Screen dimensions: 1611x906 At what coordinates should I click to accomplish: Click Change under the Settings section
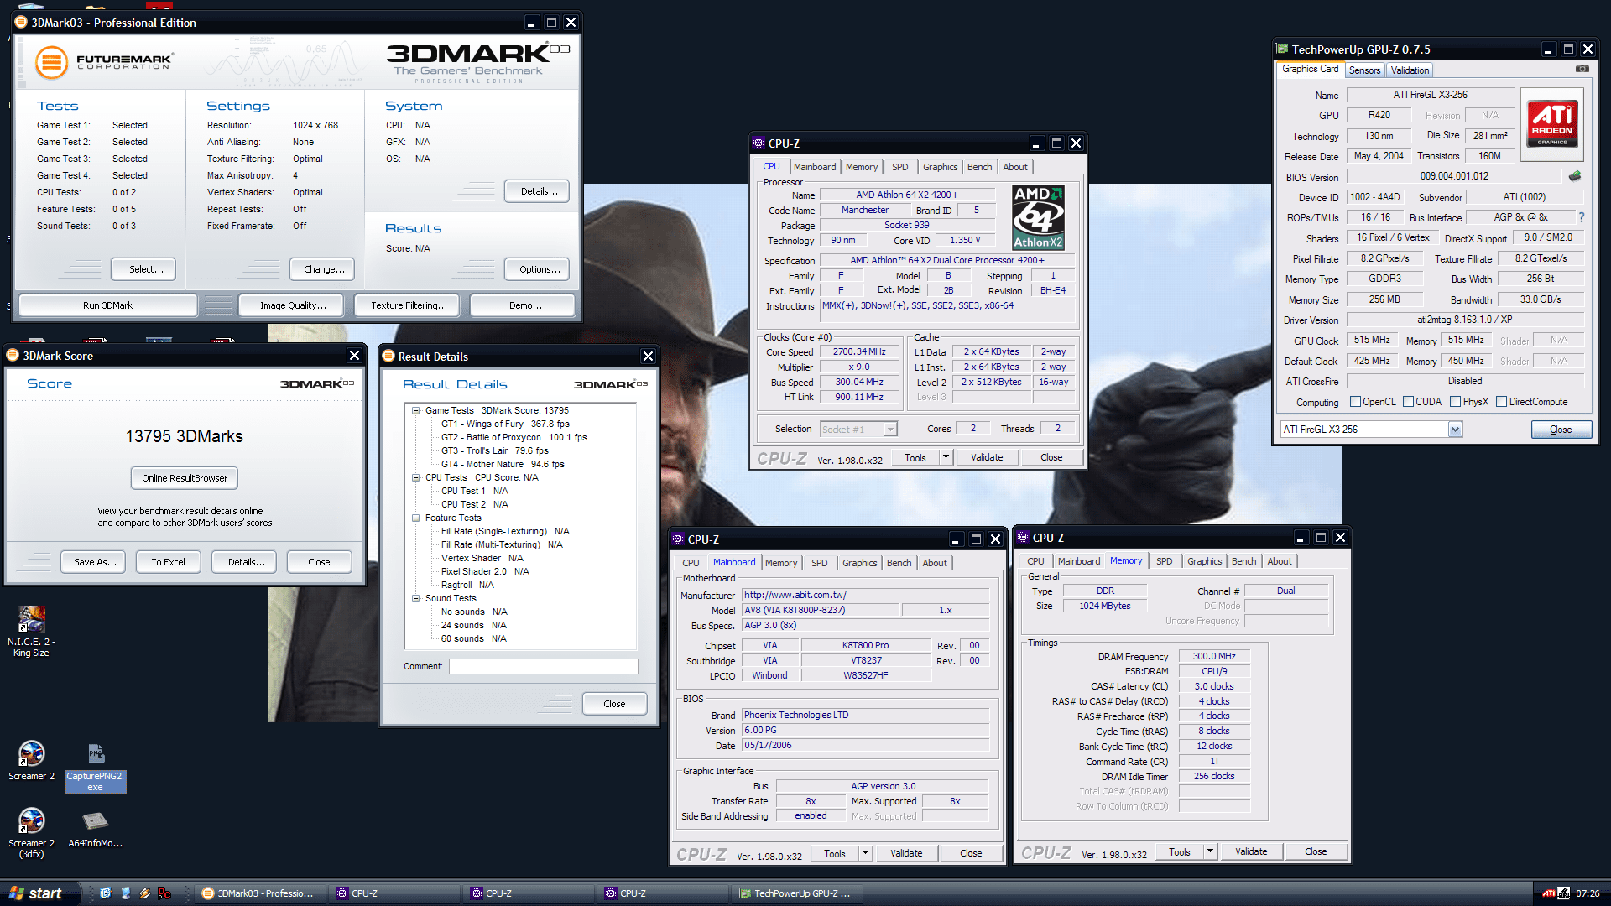[x=324, y=269]
